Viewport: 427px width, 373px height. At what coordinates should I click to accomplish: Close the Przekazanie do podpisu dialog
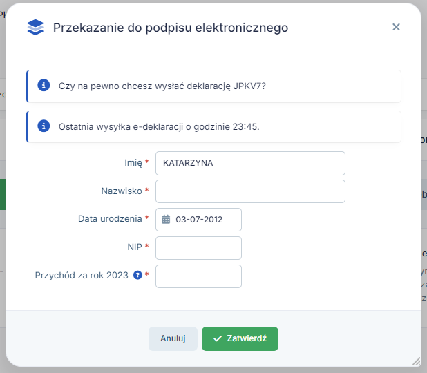tap(396, 27)
